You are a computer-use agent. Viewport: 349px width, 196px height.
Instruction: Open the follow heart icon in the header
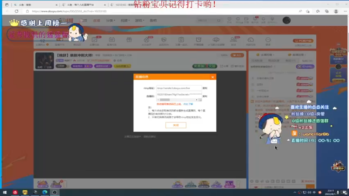238,20
